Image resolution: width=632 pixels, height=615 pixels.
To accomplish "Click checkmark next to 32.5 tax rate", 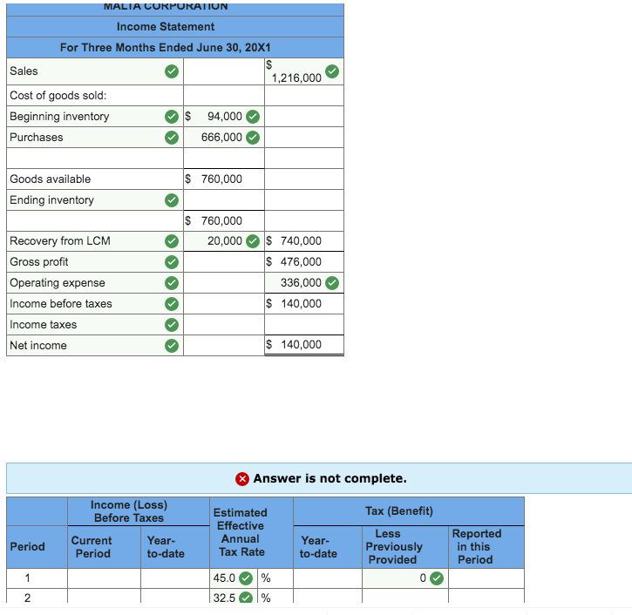I will (x=246, y=598).
